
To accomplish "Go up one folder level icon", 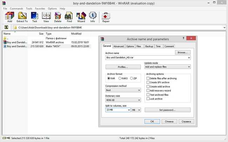I will [x=6, y=27].
